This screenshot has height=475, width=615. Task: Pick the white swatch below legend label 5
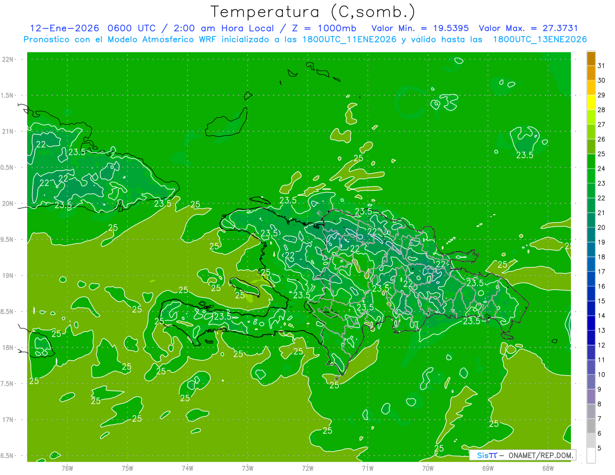[591, 456]
